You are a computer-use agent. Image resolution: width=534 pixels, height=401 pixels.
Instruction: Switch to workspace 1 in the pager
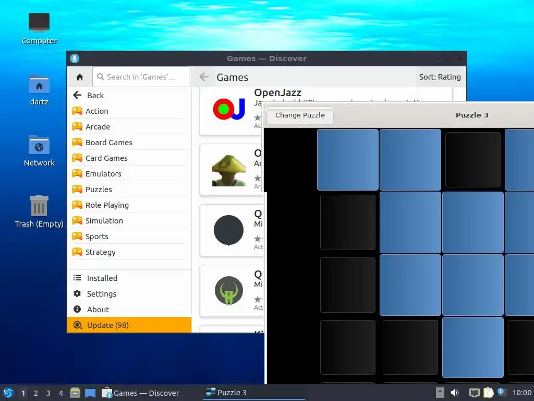(x=23, y=393)
